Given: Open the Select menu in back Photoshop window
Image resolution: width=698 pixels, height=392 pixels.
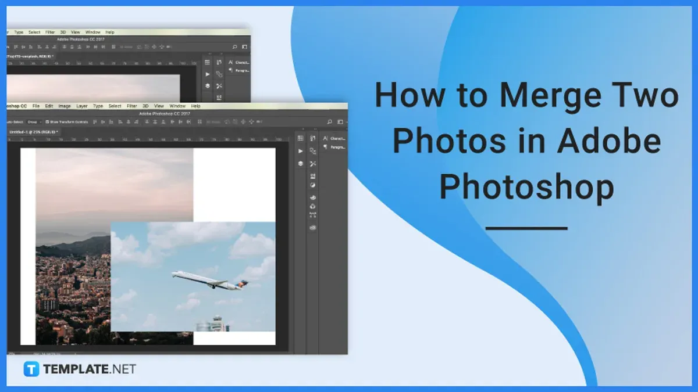Looking at the screenshot, I should [35, 32].
